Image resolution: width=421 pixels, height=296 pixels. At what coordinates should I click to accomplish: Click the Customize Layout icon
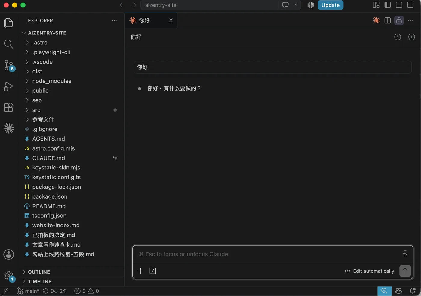coord(376,5)
